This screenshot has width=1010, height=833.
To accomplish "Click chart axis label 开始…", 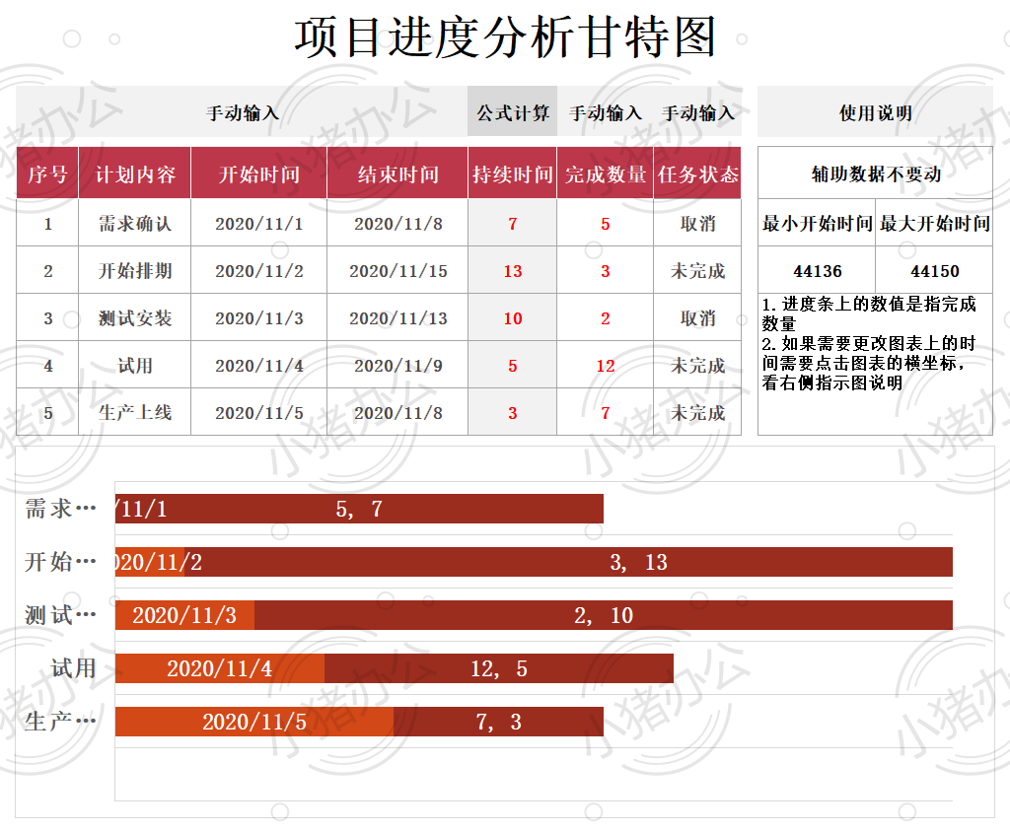I will 60,562.
